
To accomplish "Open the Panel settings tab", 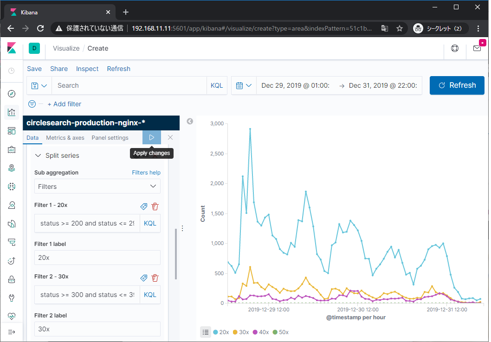I will [110, 138].
